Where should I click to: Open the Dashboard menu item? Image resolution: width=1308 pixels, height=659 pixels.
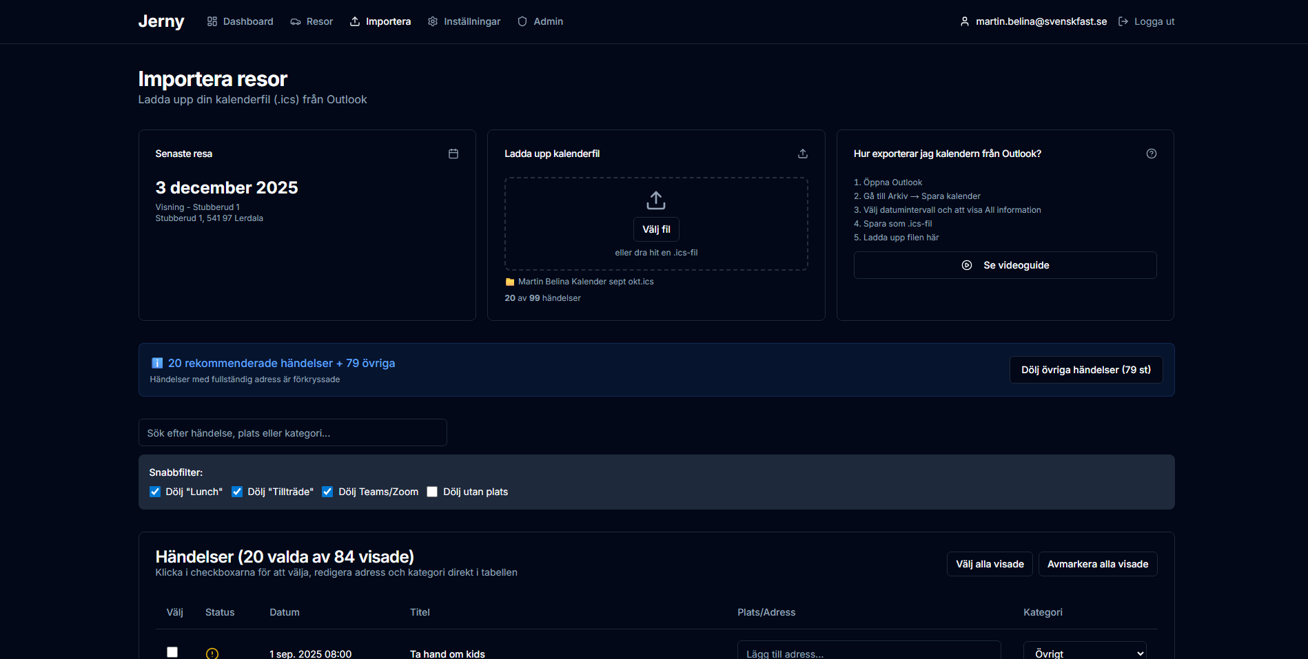point(240,21)
